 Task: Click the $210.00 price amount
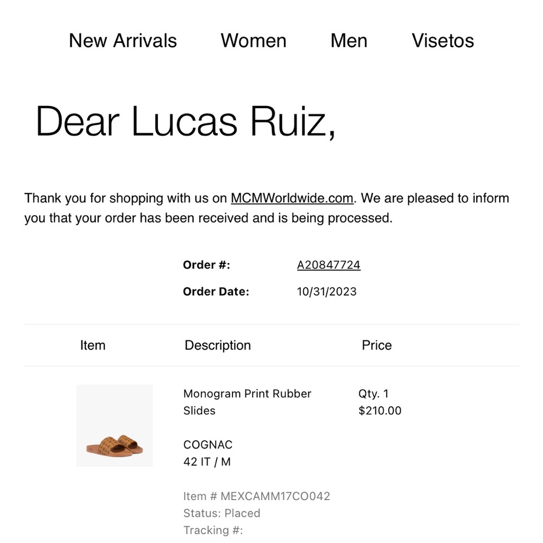click(380, 411)
